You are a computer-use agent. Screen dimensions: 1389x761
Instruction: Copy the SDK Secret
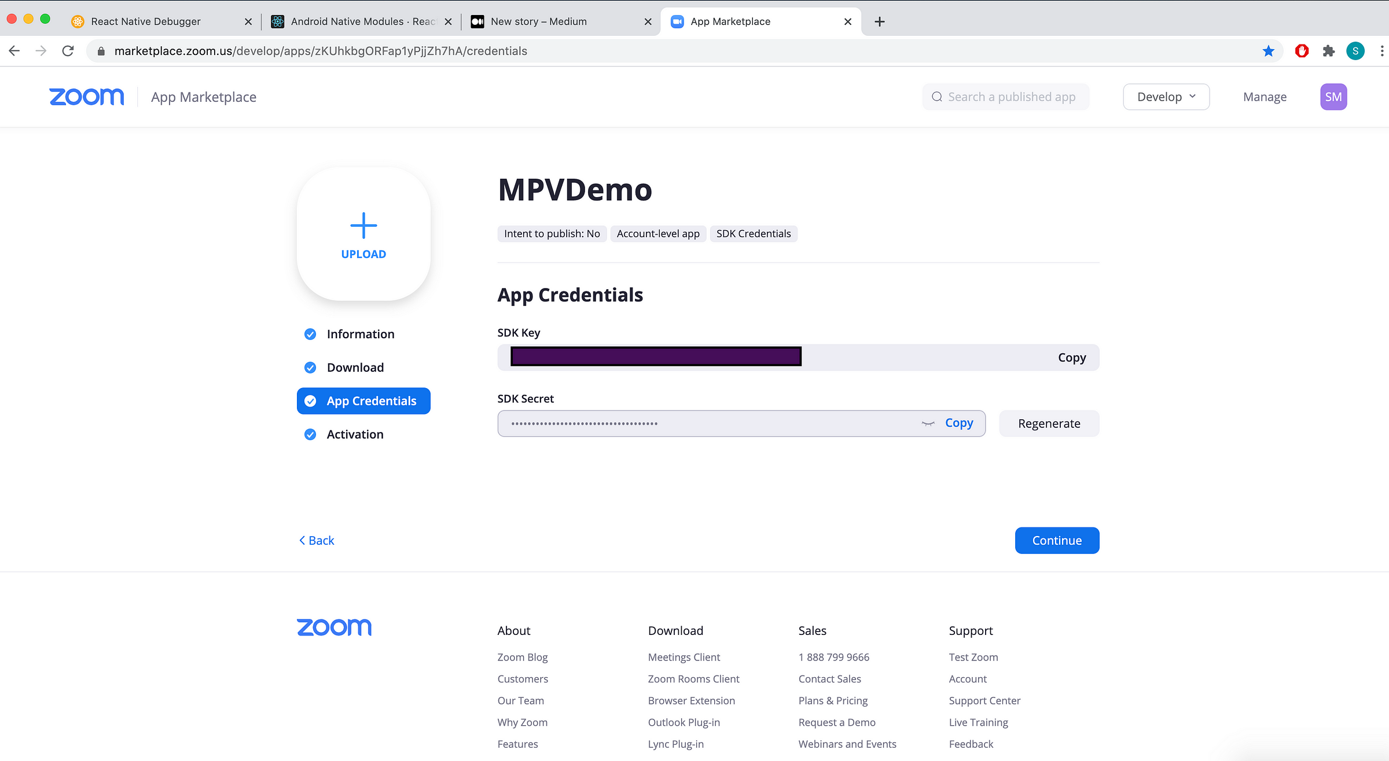coord(959,423)
